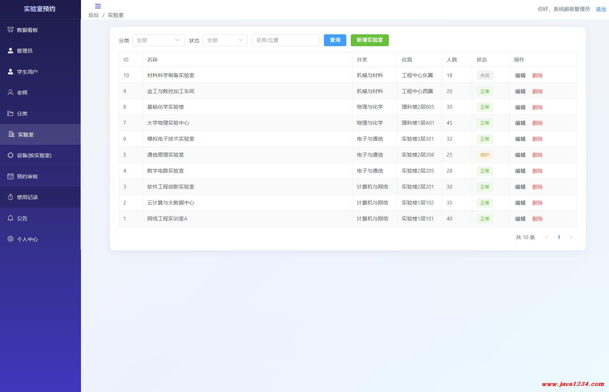Click the next page arrow in pagination
Viewport: 609px width, 392px height.
571,237
